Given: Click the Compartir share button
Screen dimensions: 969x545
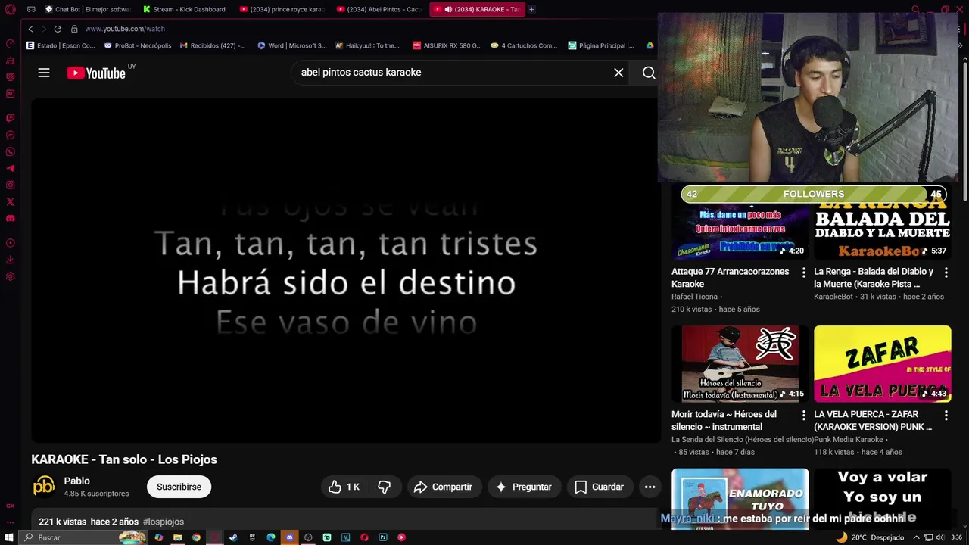Looking at the screenshot, I should 444,487.
